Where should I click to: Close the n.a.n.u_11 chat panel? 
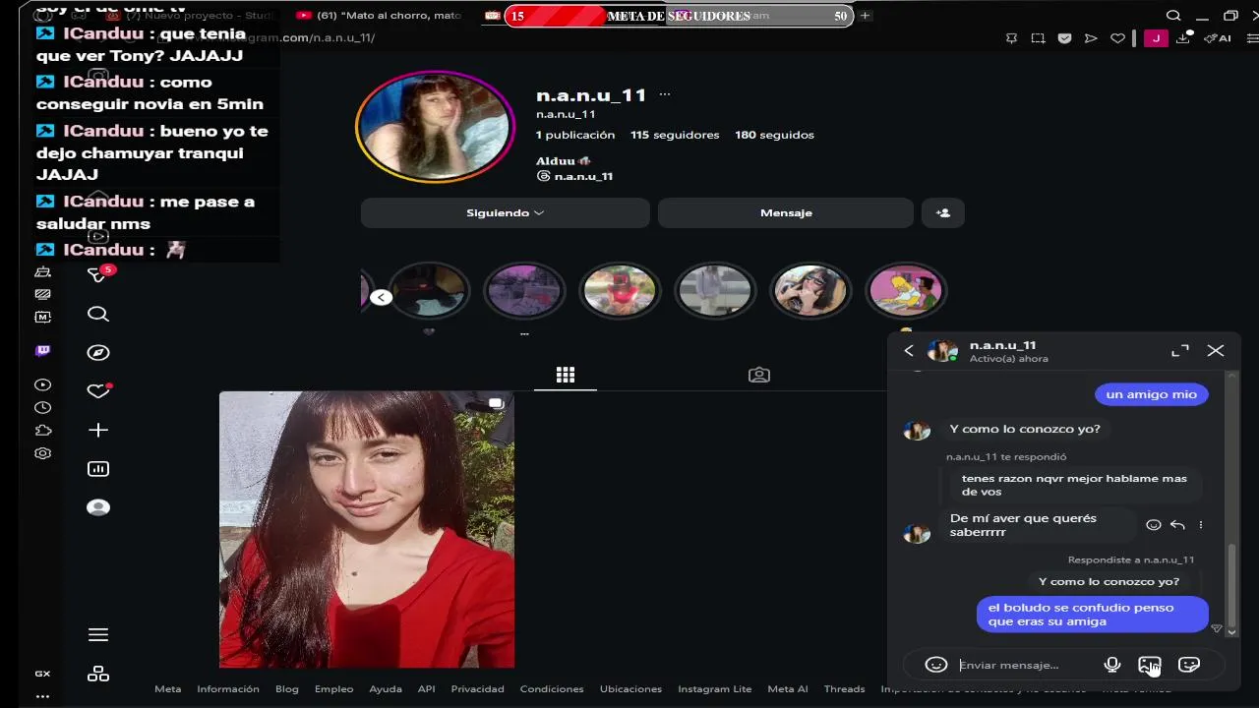(1216, 351)
